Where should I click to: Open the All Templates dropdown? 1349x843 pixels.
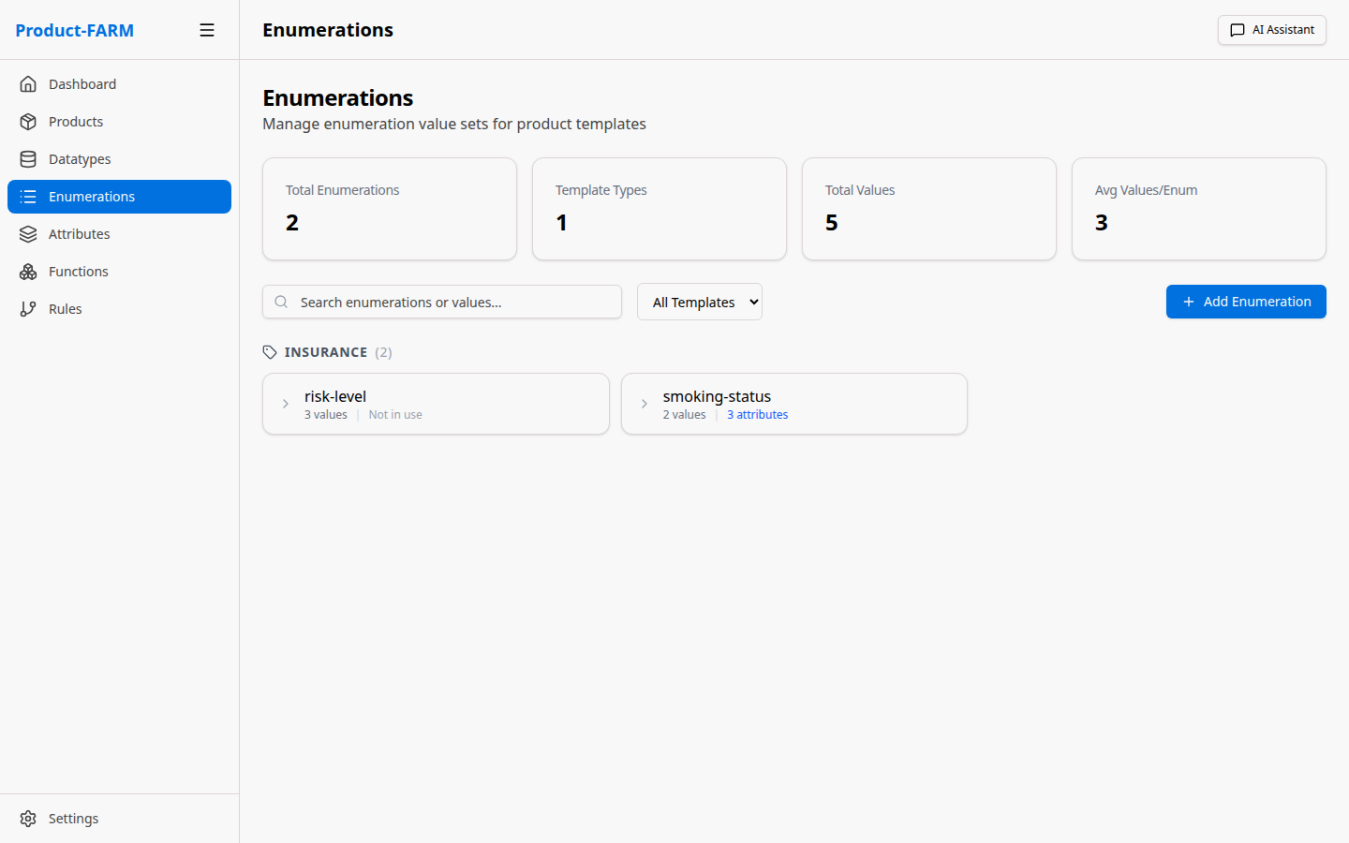pyautogui.click(x=699, y=302)
